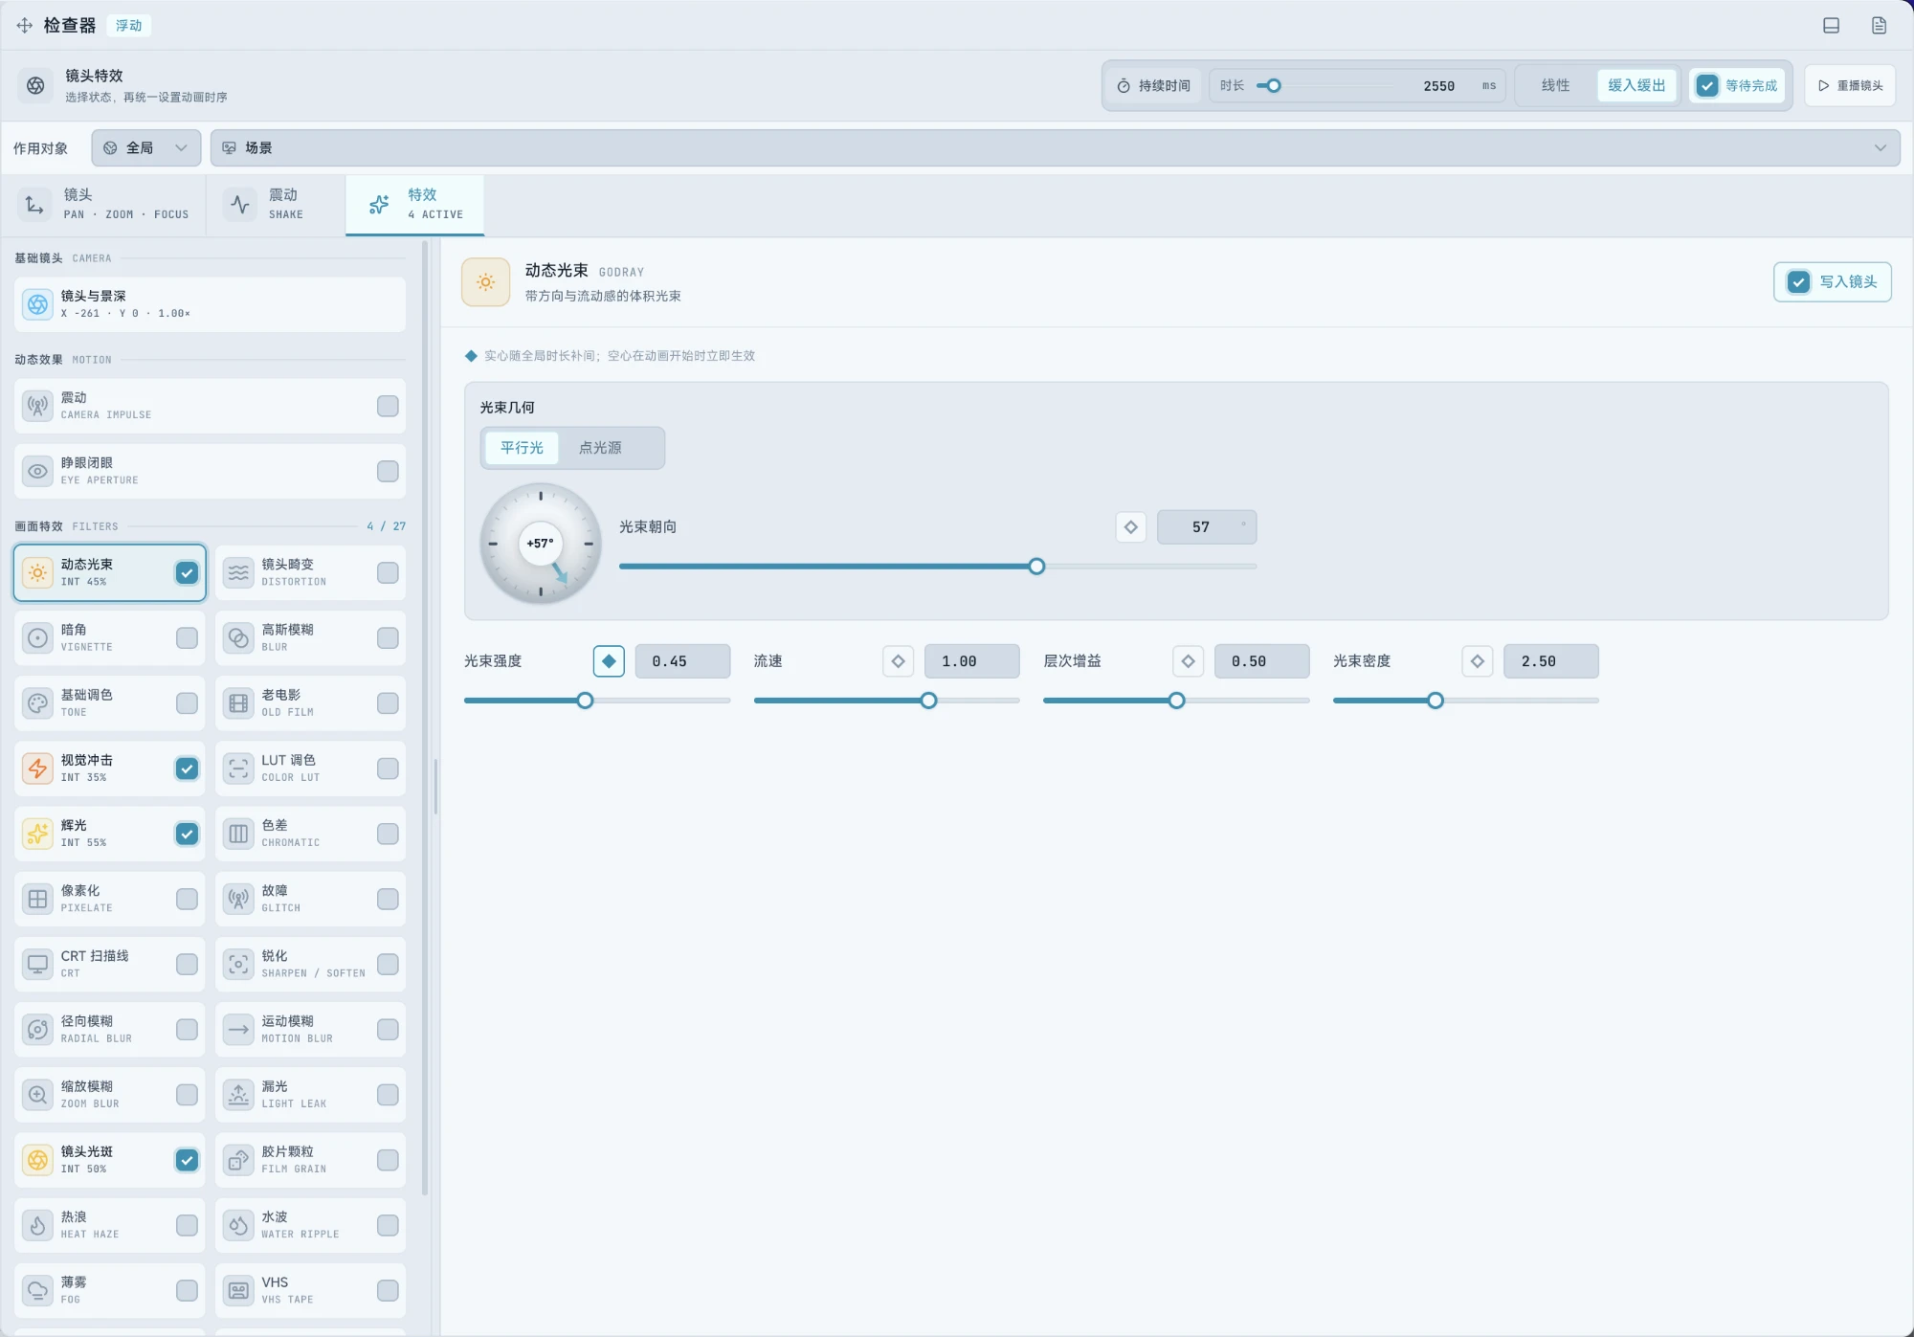Uncheck the 辉光 filter

pos(187,834)
